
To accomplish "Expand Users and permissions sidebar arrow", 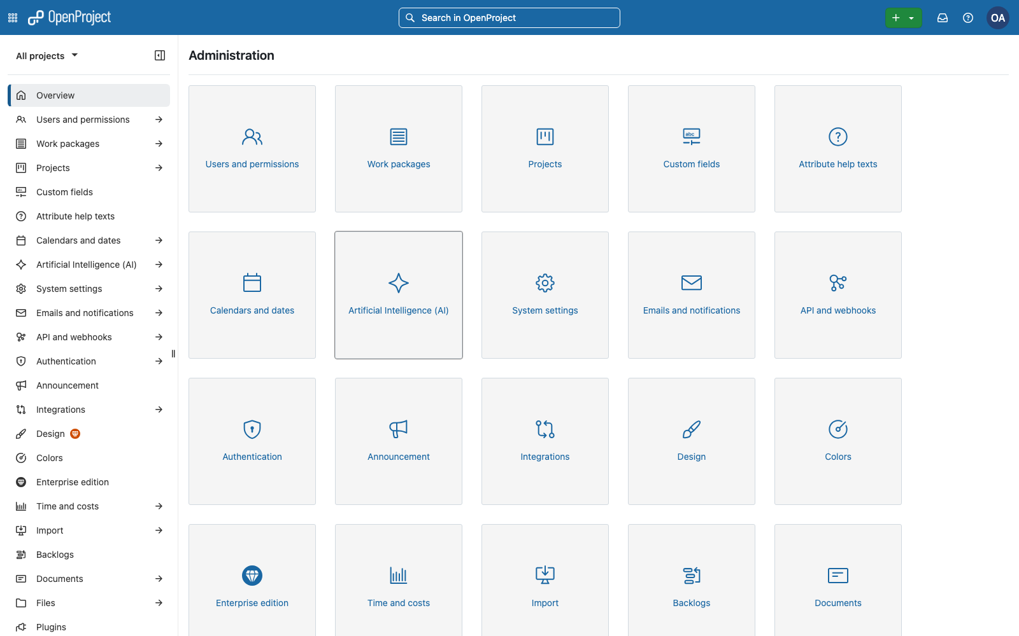I will point(159,120).
